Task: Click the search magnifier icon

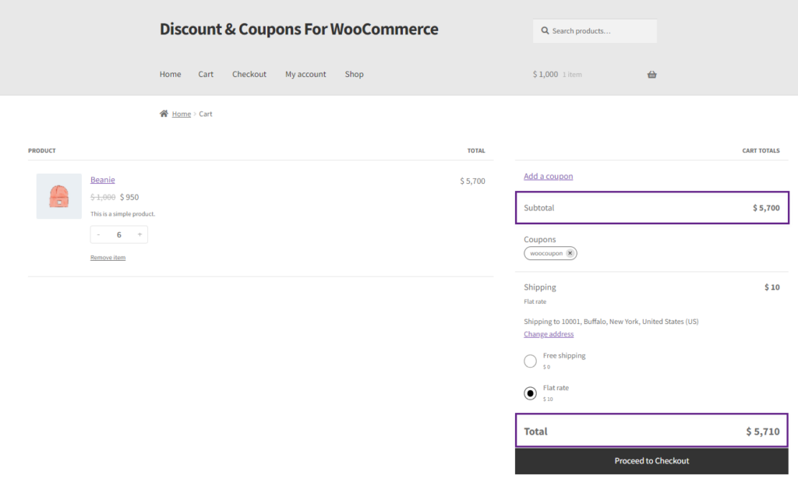Action: click(x=545, y=31)
